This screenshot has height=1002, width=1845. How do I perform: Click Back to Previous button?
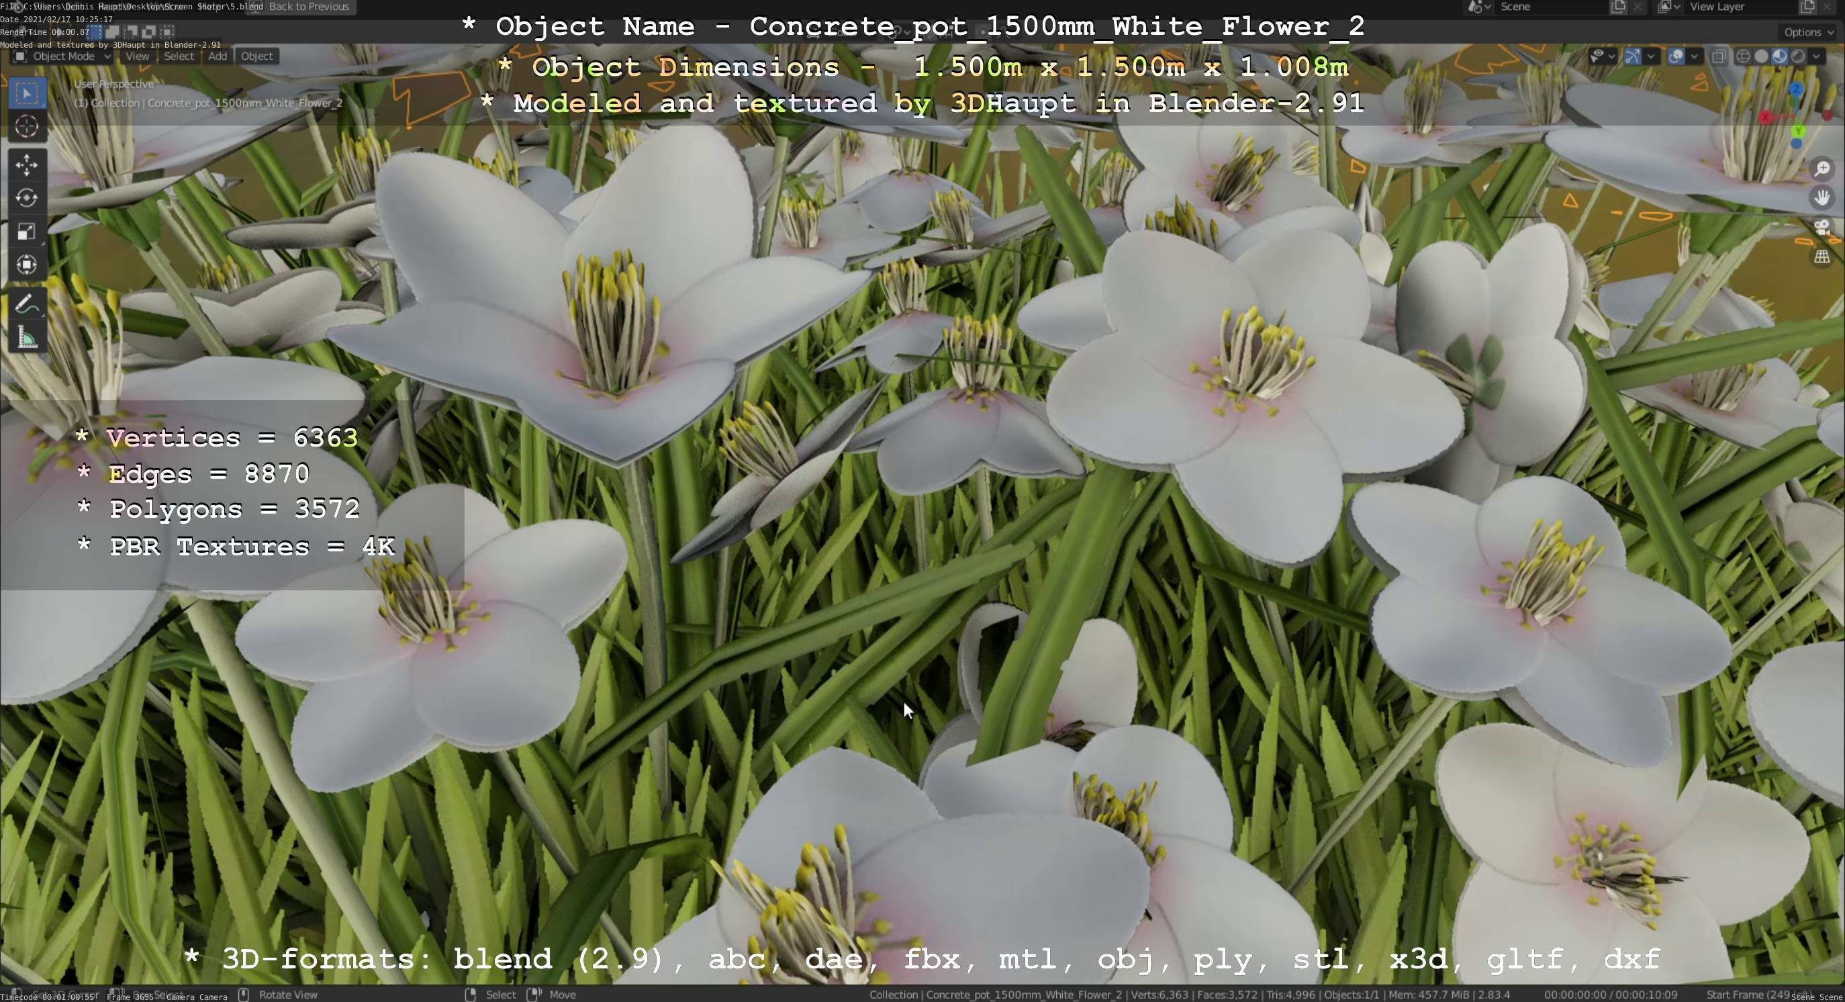(309, 7)
